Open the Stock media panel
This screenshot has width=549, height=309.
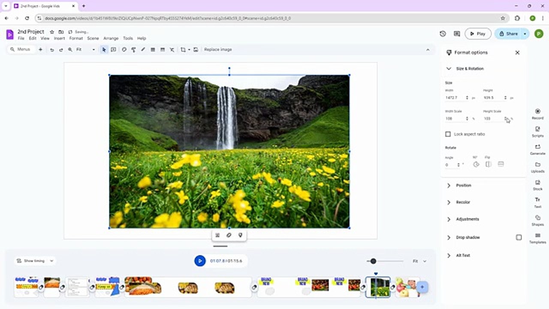(x=537, y=185)
